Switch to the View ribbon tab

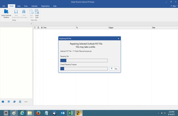coord(19,6)
